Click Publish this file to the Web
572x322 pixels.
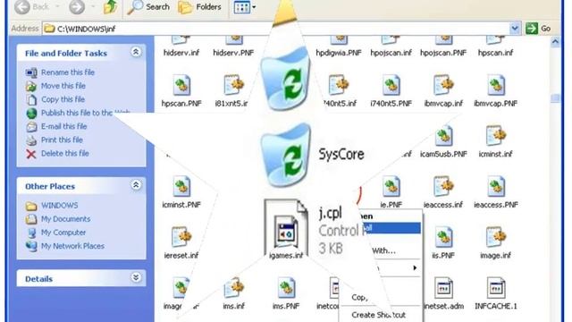point(86,113)
